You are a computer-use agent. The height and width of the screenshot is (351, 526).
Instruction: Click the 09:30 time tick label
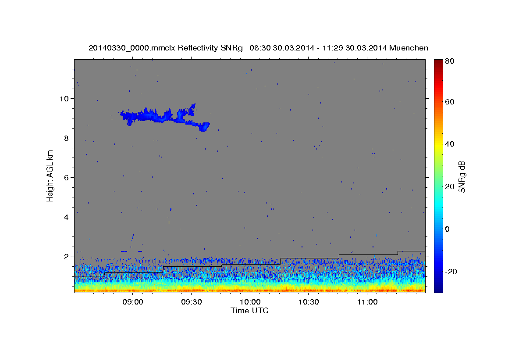point(191,302)
